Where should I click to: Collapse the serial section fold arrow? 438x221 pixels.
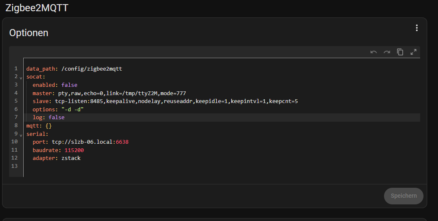click(x=21, y=135)
